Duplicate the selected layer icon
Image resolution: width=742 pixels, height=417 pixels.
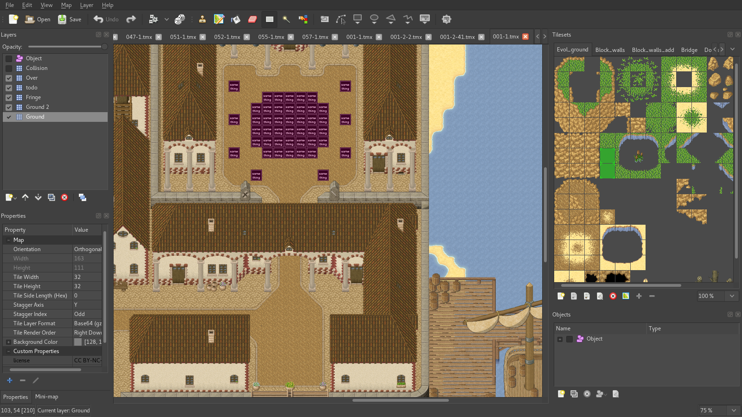click(51, 197)
